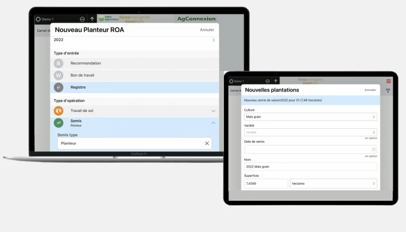Click the laptop upload arrow icon
Viewport: 406px width, 232px height.
(x=92, y=19)
